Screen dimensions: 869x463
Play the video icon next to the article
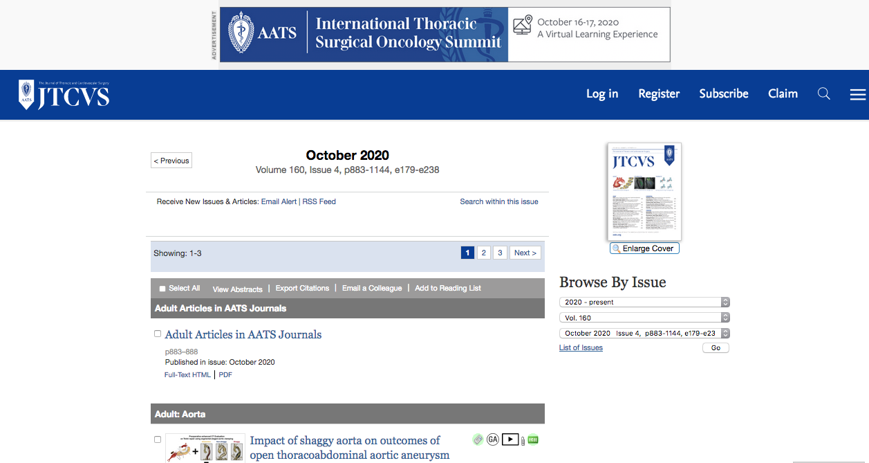[x=510, y=439]
